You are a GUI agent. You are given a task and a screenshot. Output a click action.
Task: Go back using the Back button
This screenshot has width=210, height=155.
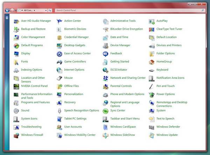coord(7,10)
